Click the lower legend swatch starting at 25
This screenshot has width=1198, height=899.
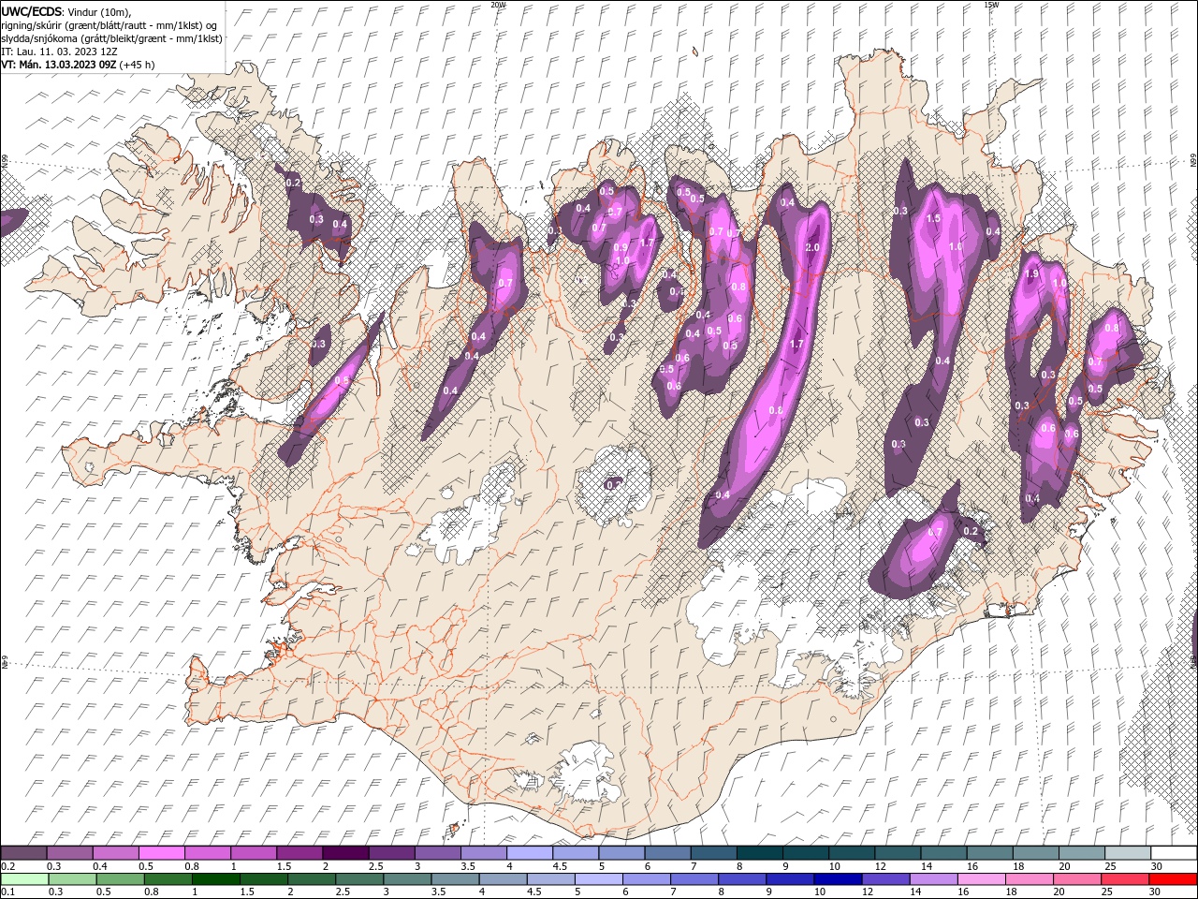coord(1124,878)
